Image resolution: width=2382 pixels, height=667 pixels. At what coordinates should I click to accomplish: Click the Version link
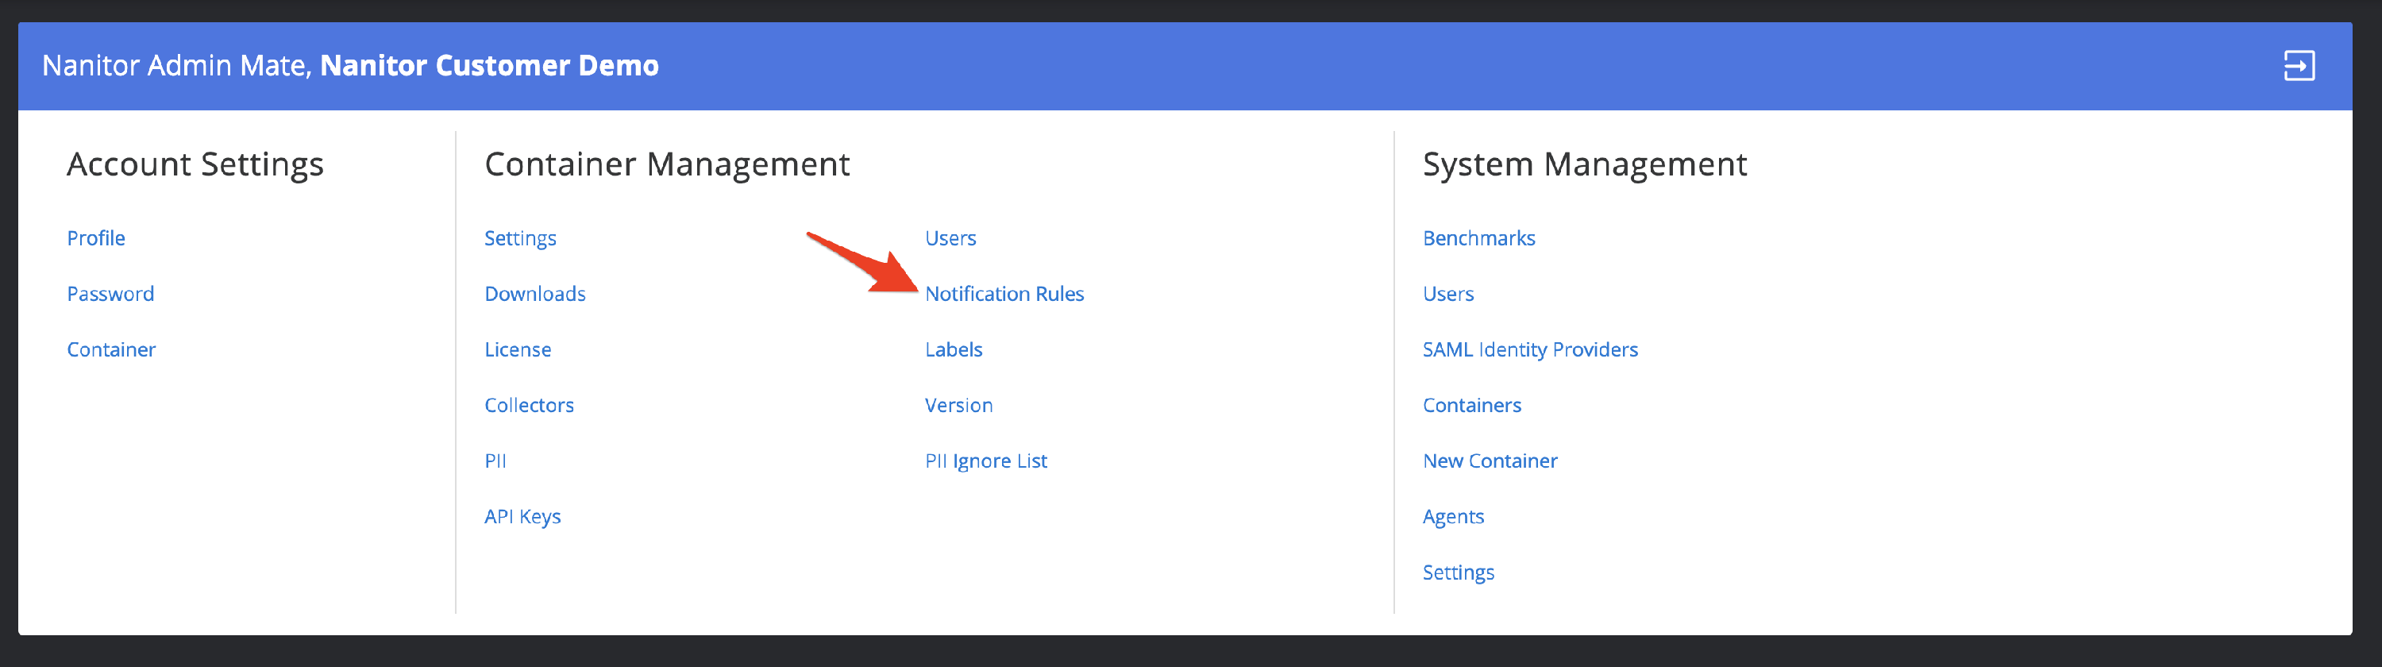pyautogui.click(x=958, y=405)
